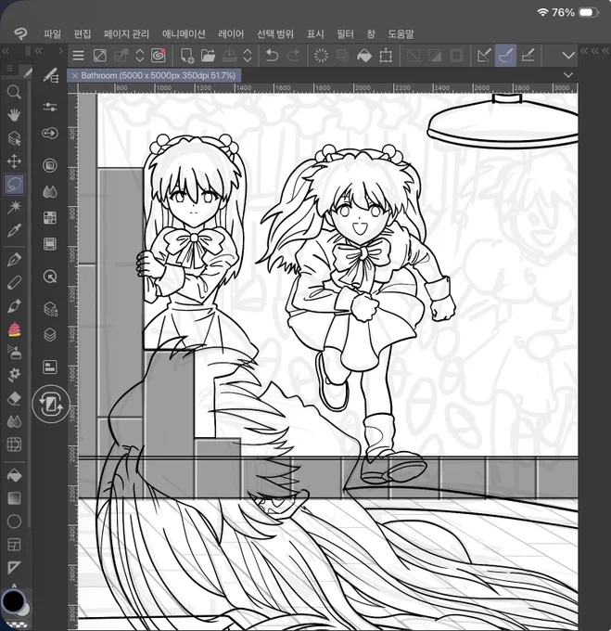Viewport: 611px width, 631px height.
Task: Click the Open file folder icon
Action: [x=208, y=56]
